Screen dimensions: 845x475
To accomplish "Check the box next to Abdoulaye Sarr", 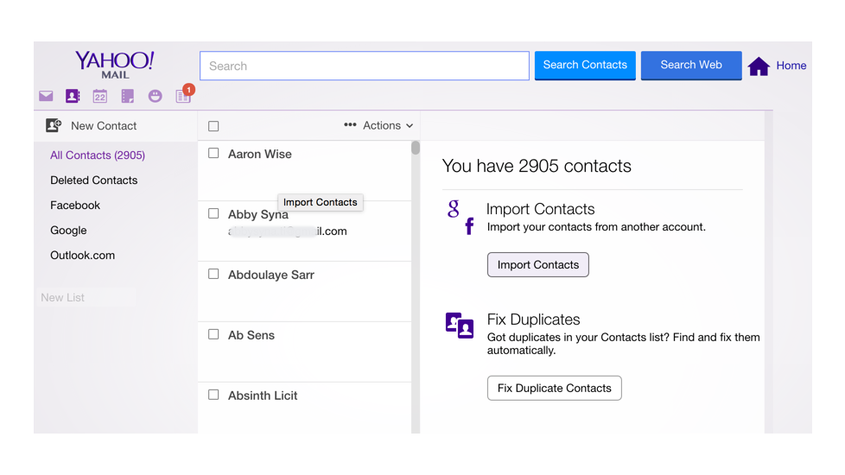I will point(213,274).
